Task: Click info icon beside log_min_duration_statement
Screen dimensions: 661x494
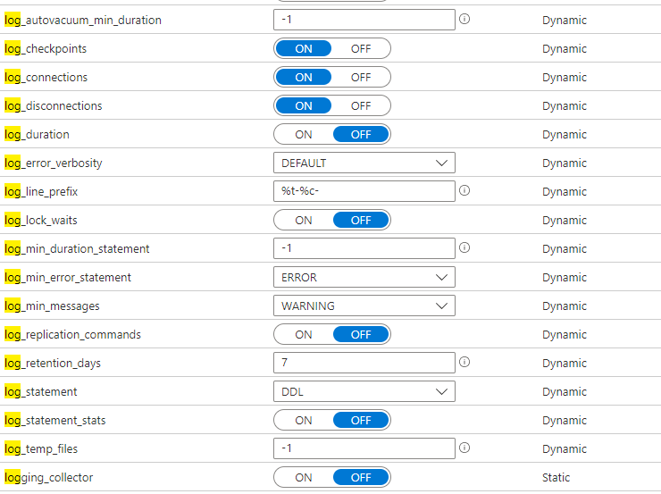Action: tap(464, 248)
